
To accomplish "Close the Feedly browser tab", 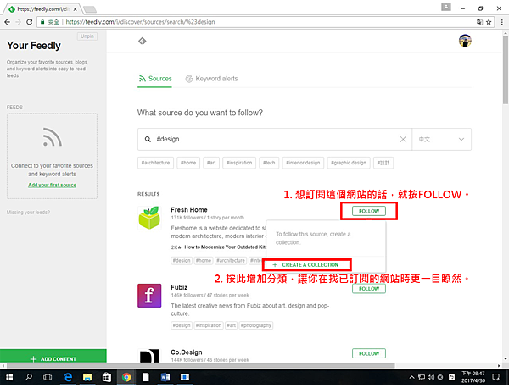I will pyautogui.click(x=75, y=9).
